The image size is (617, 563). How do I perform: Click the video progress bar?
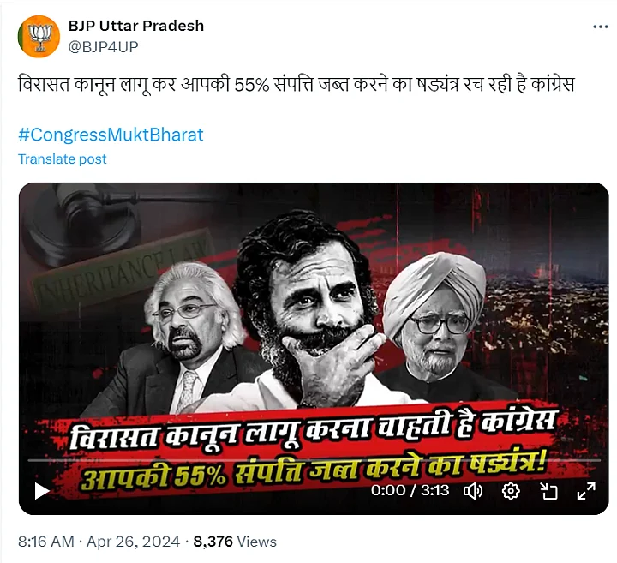tap(314, 460)
